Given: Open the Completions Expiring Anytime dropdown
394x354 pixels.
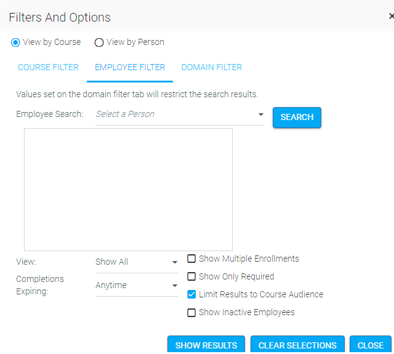Looking at the screenshot, I should point(137,285).
